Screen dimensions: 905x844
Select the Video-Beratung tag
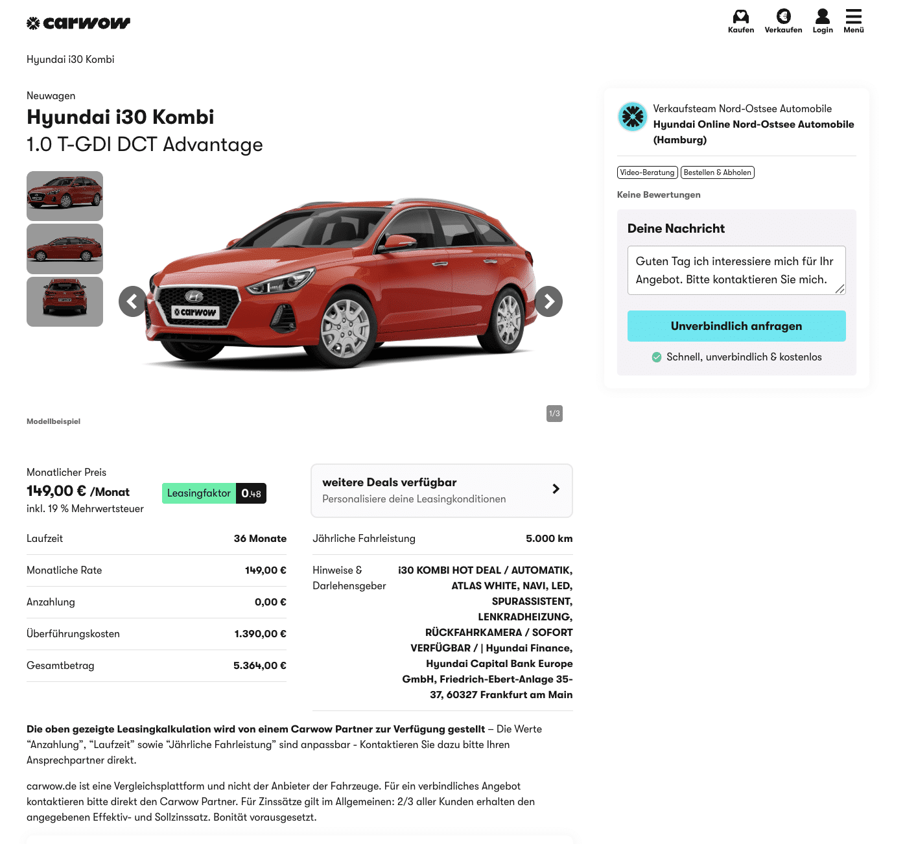tap(648, 172)
